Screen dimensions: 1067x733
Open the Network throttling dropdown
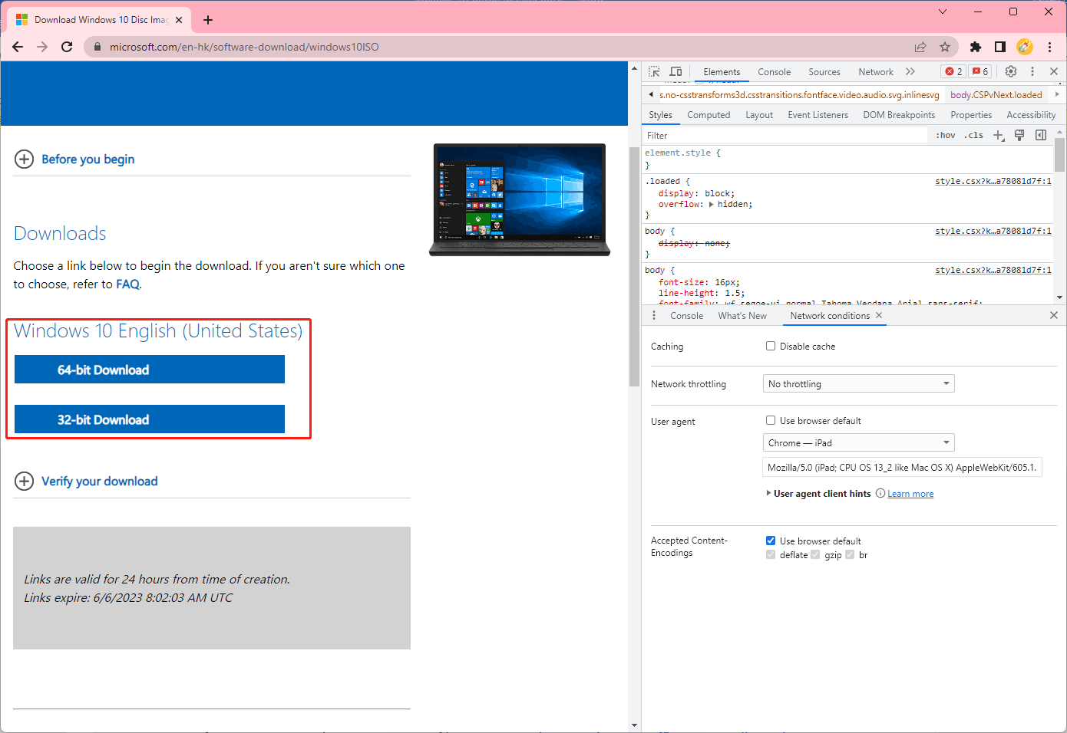858,383
